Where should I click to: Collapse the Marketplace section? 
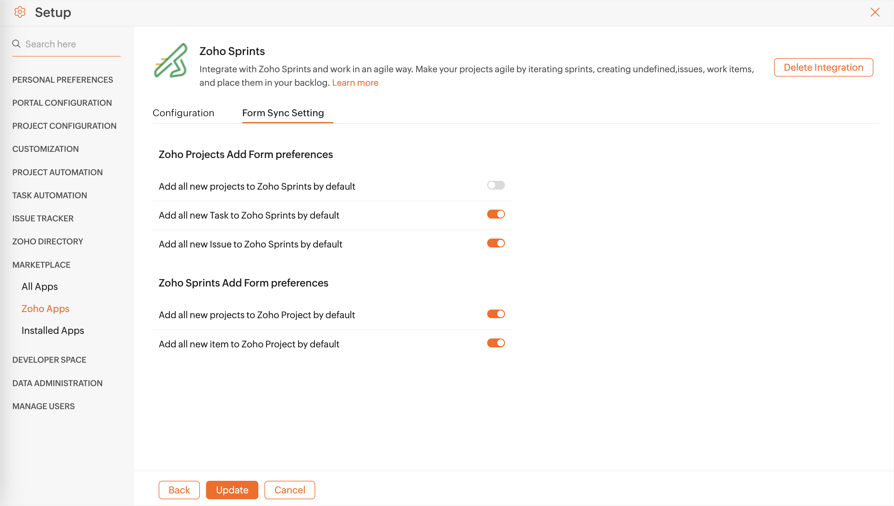(x=41, y=265)
